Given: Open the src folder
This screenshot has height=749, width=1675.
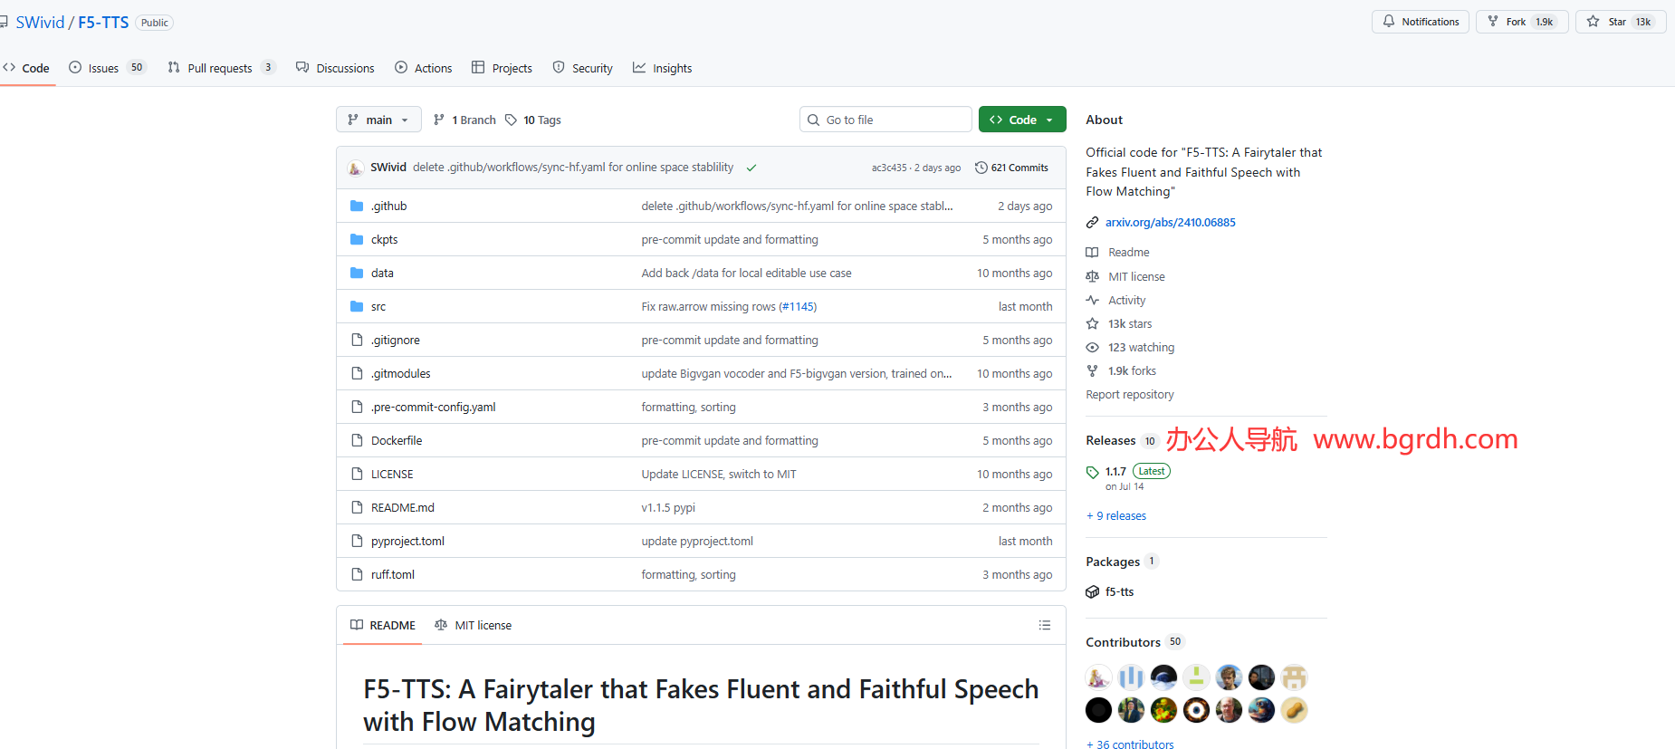Looking at the screenshot, I should 378,306.
